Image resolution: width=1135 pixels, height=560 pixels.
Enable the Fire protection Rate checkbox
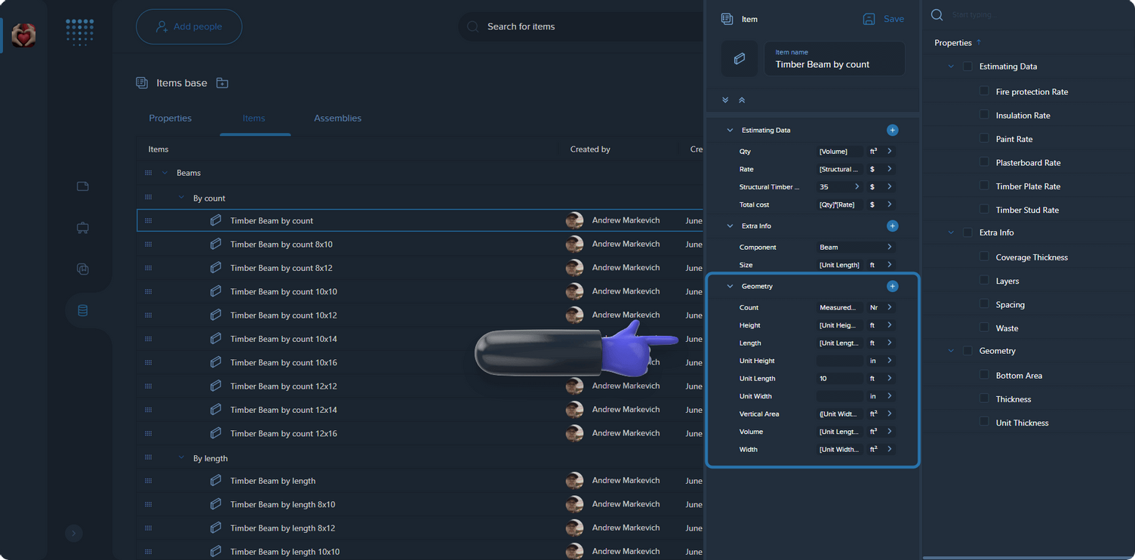(984, 91)
